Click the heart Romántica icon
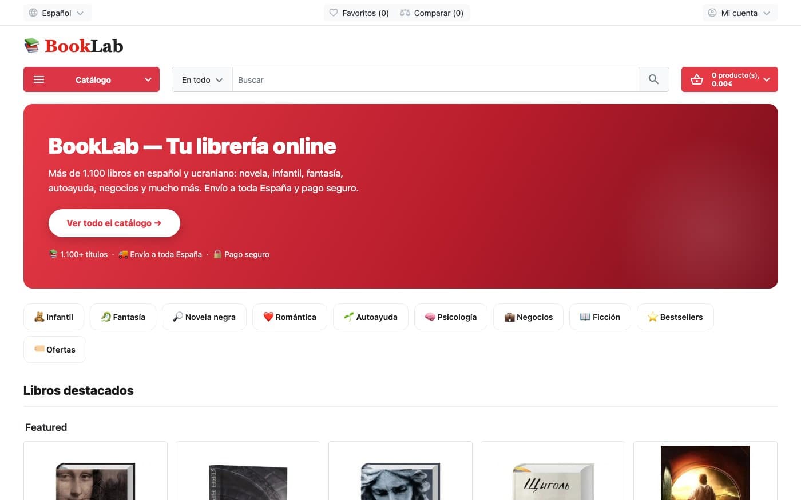The width and height of the screenshot is (801, 500). pos(268,317)
